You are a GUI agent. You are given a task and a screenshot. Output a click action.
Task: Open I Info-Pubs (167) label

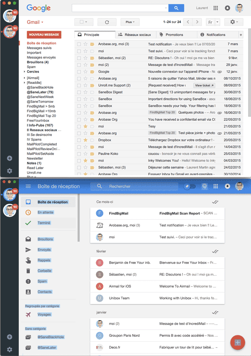click(x=40, y=125)
